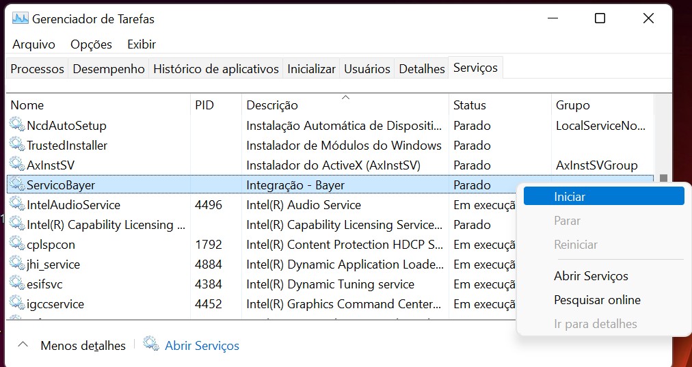Click the LocalServiceNo... group cell
This screenshot has height=367, width=692.
pos(600,125)
